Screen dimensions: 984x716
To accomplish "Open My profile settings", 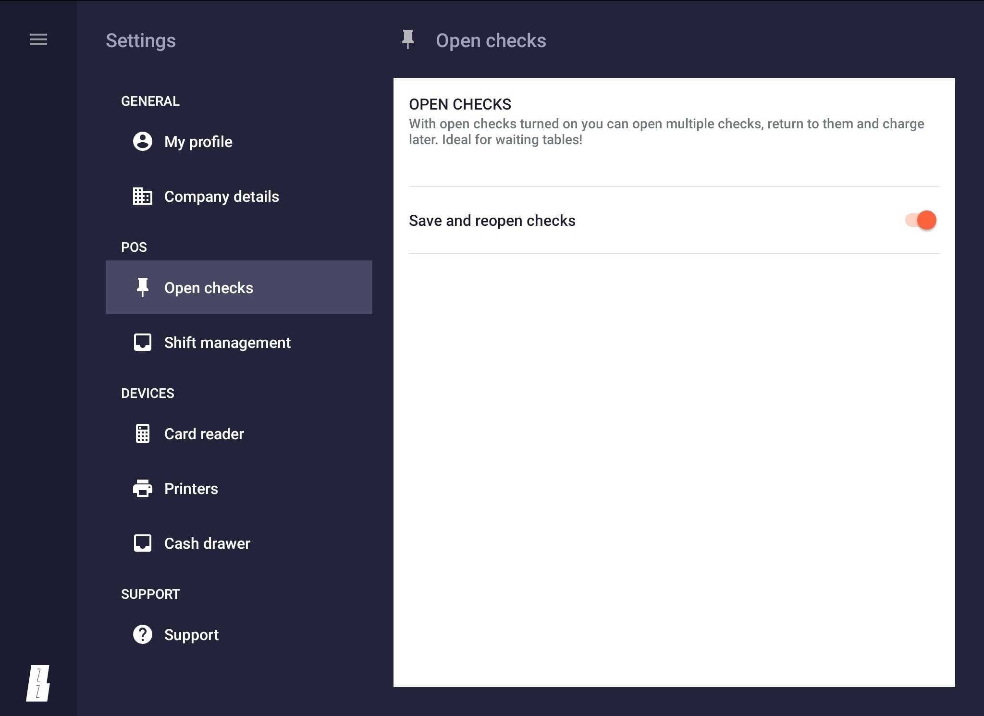I will 239,141.
